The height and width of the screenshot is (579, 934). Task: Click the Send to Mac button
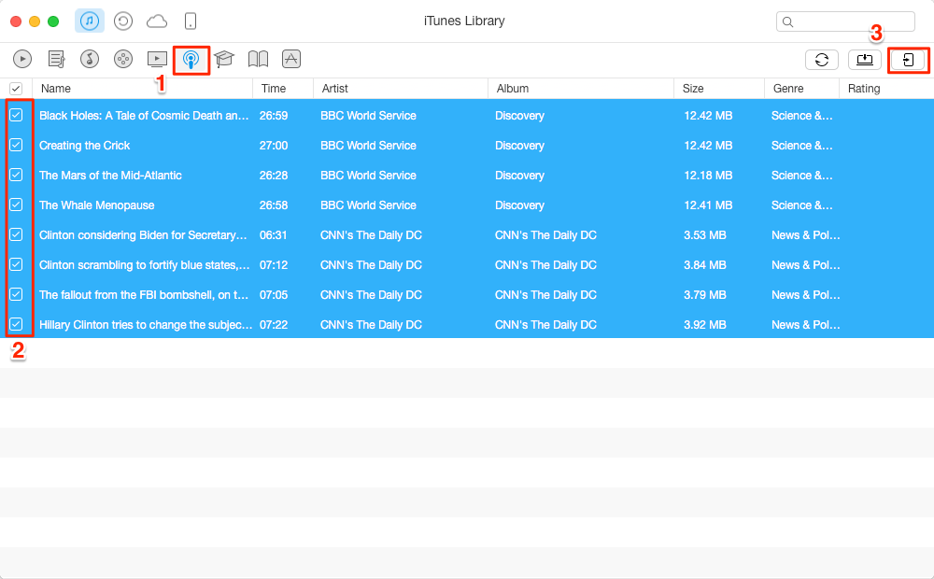click(864, 60)
